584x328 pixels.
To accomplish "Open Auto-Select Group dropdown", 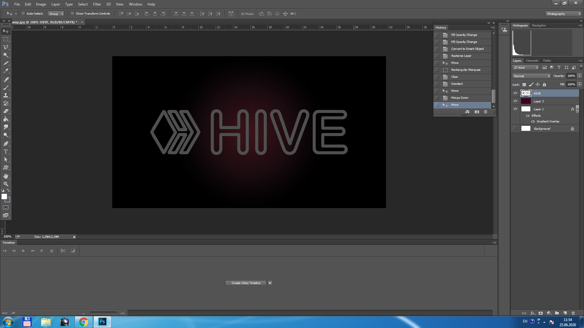I will (x=56, y=14).
